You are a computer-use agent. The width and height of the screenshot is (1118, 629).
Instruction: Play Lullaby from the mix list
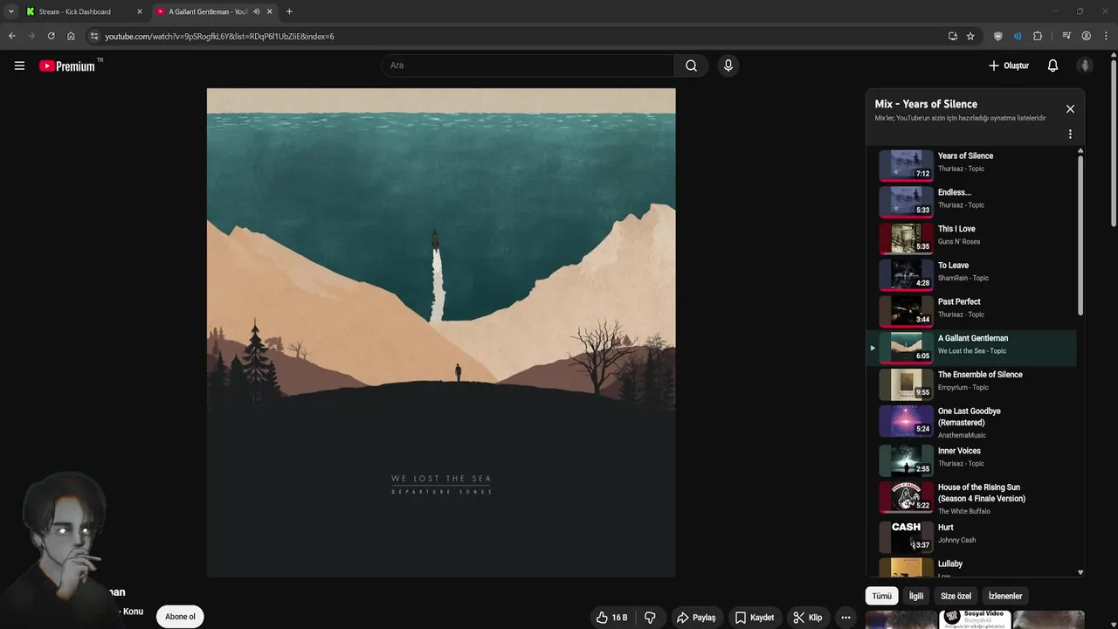coord(971,567)
